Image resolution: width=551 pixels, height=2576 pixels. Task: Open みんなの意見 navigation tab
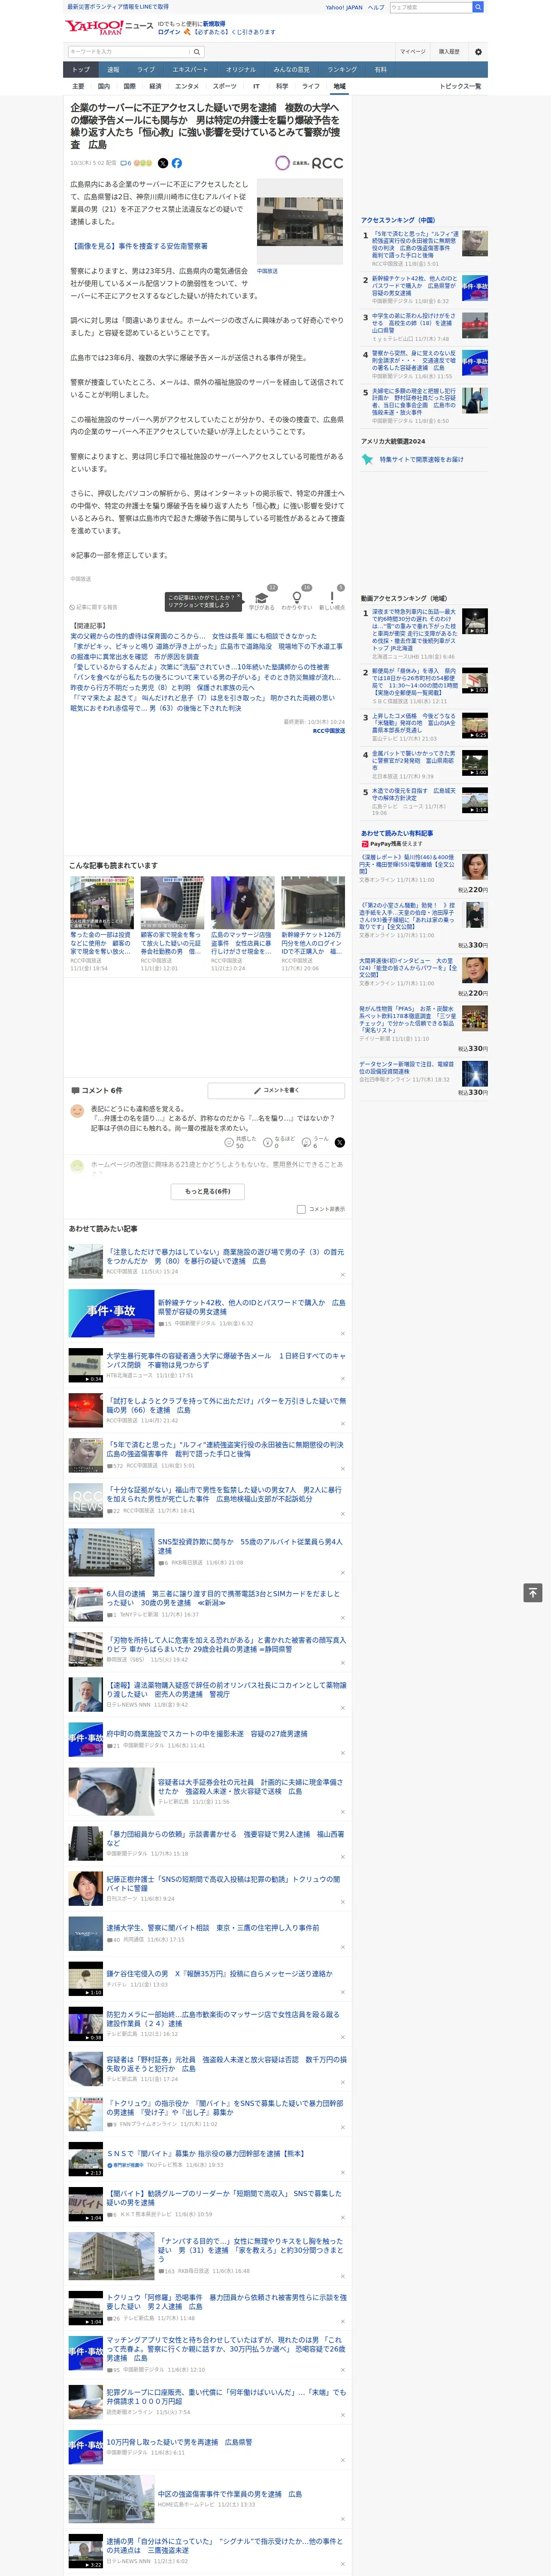coord(292,70)
